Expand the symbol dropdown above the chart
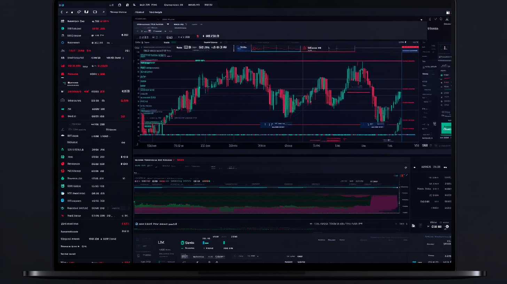The image size is (507, 284). tap(168, 24)
